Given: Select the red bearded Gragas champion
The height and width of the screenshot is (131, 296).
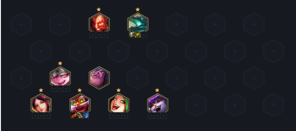Looking at the screenshot, I should [99, 23].
